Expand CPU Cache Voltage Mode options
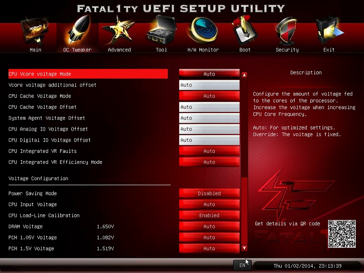This screenshot has height=273, width=364. tap(209, 96)
